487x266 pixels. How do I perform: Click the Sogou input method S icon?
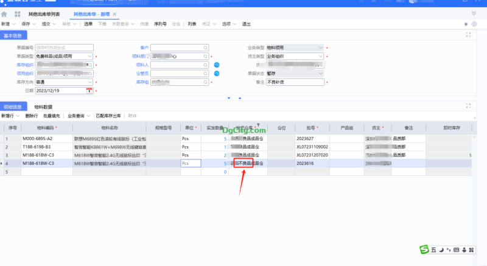[424, 249]
